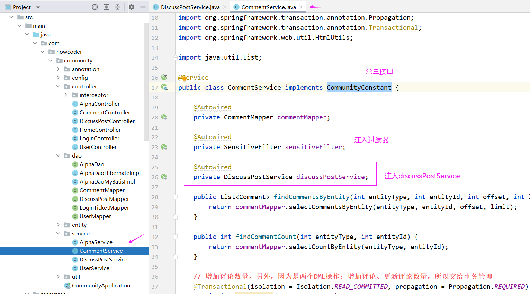Collapse the nowcoder package
530x294 pixels.
pyautogui.click(x=43, y=52)
